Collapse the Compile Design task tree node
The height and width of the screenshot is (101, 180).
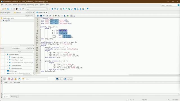(6, 54)
